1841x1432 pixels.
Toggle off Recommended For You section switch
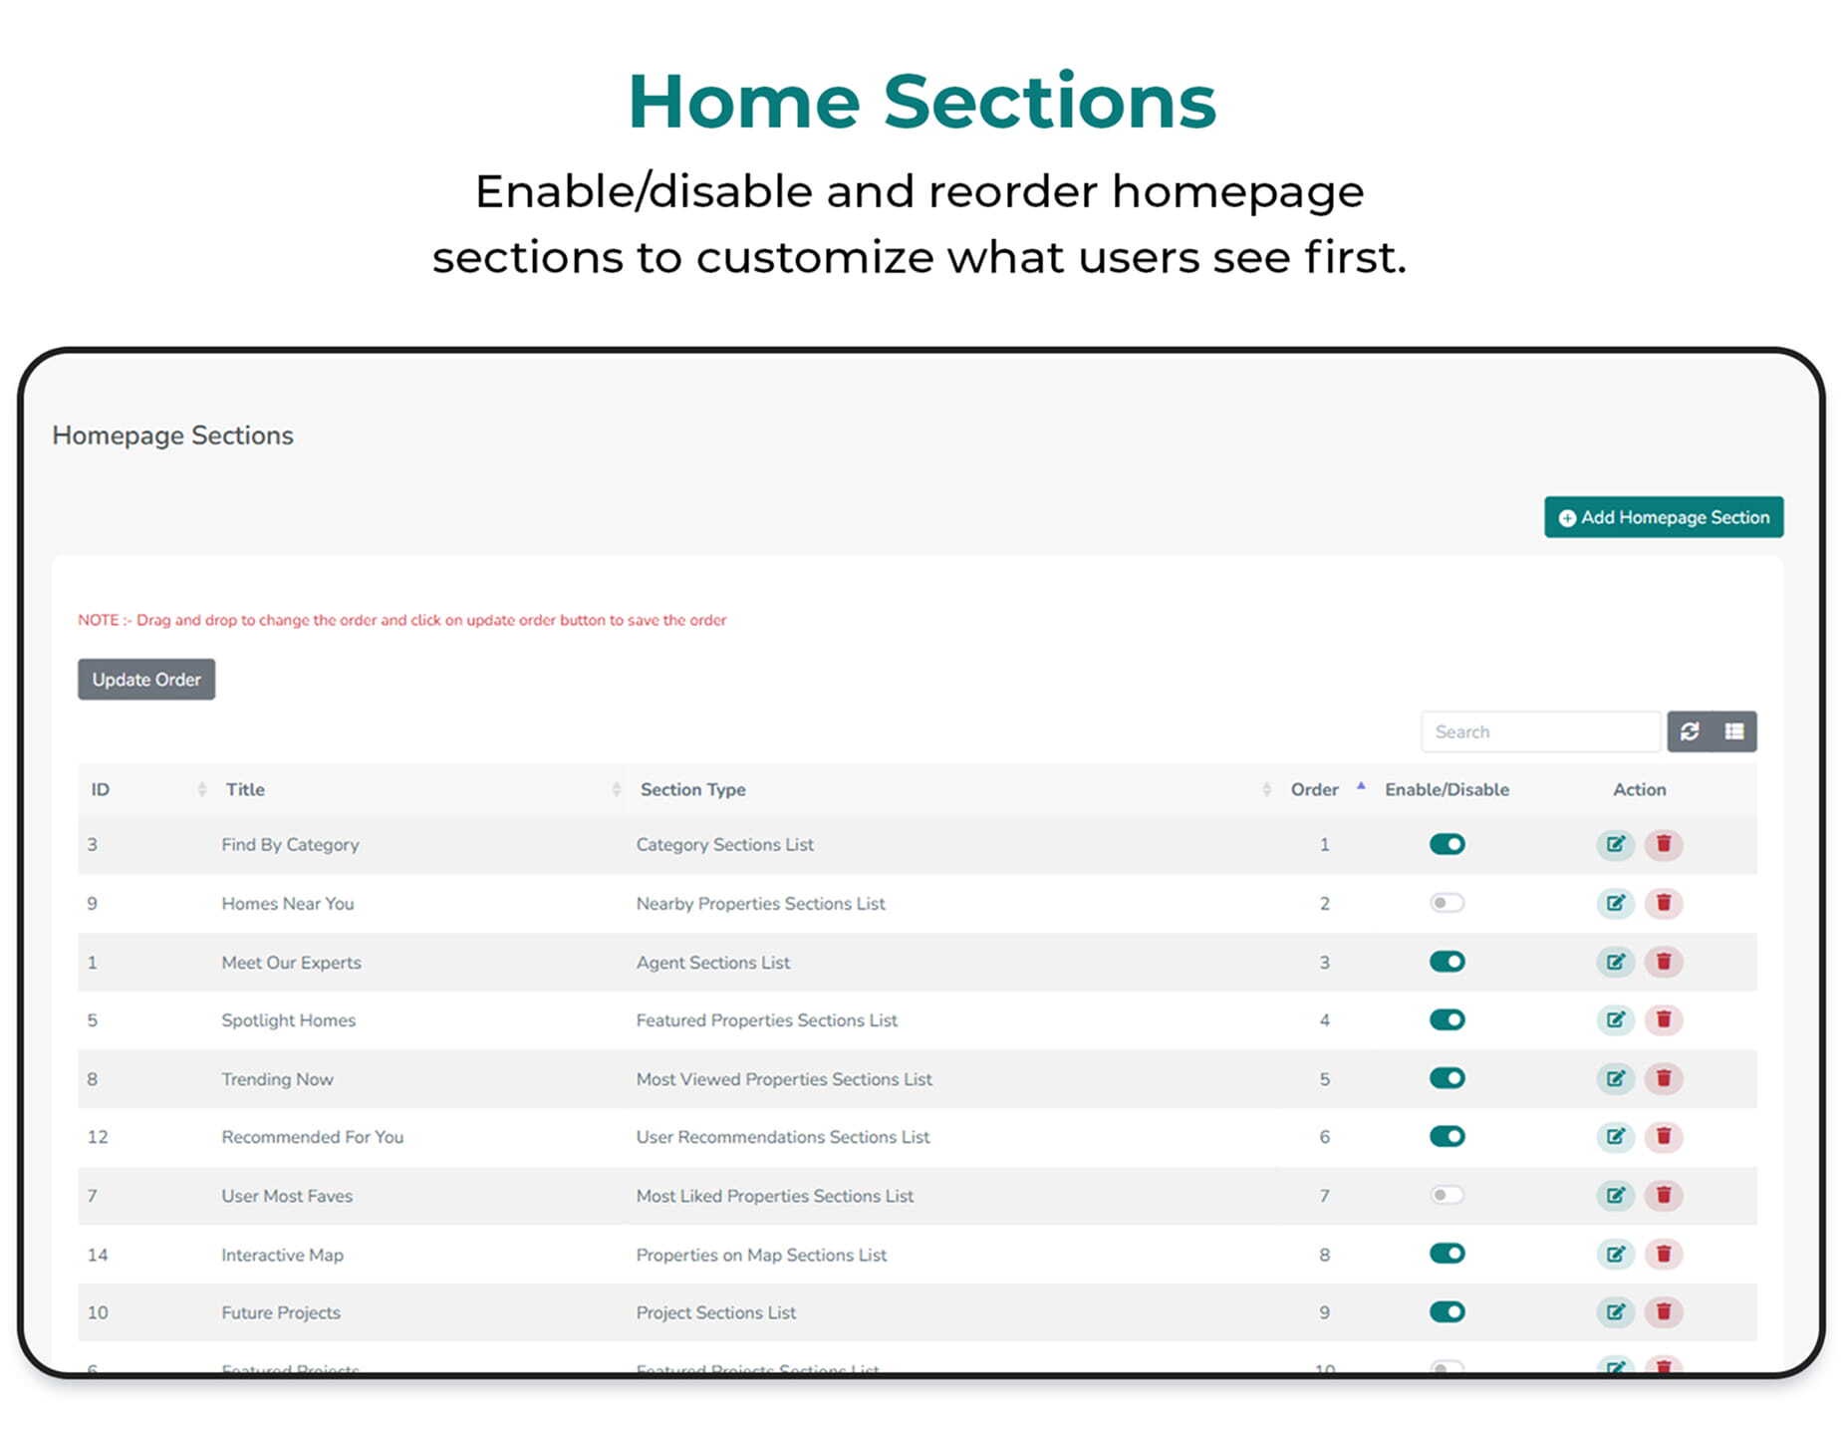click(x=1446, y=1136)
